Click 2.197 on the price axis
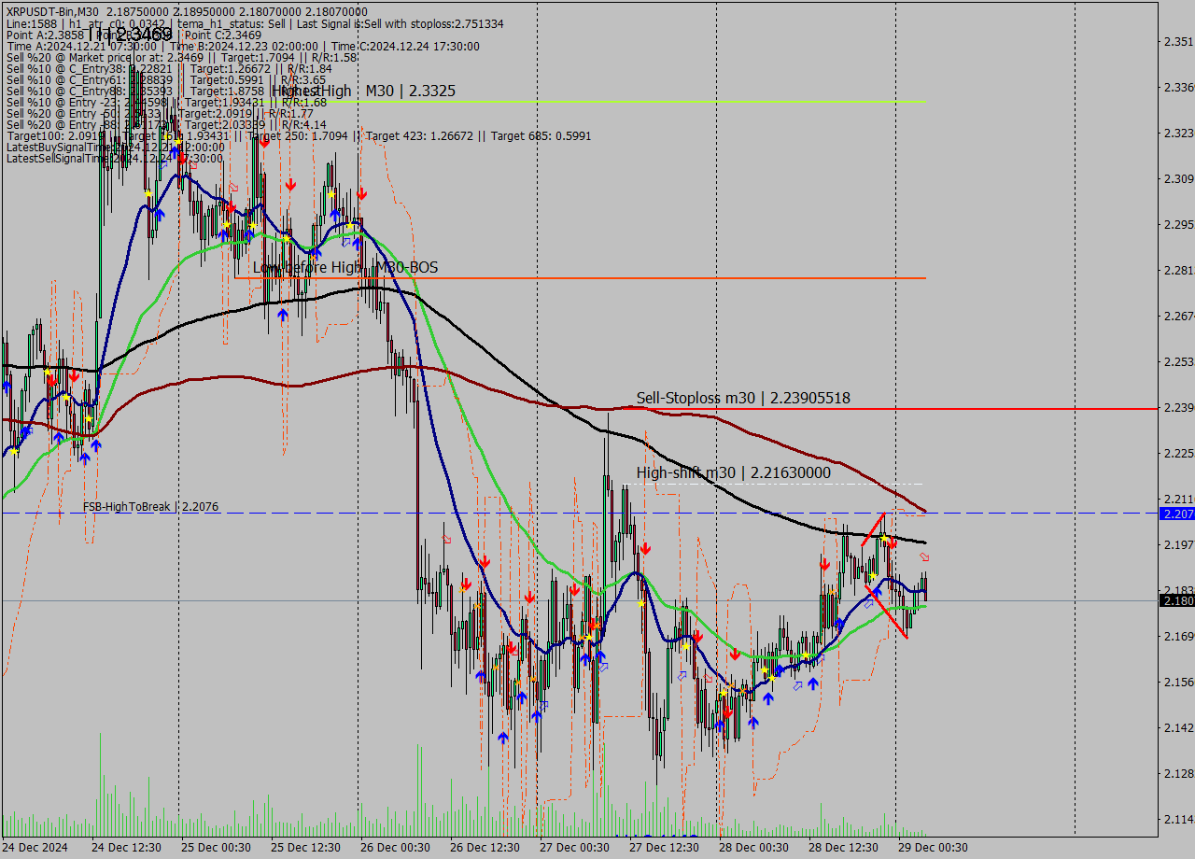Screen dimensions: 1195x859 [1179, 544]
